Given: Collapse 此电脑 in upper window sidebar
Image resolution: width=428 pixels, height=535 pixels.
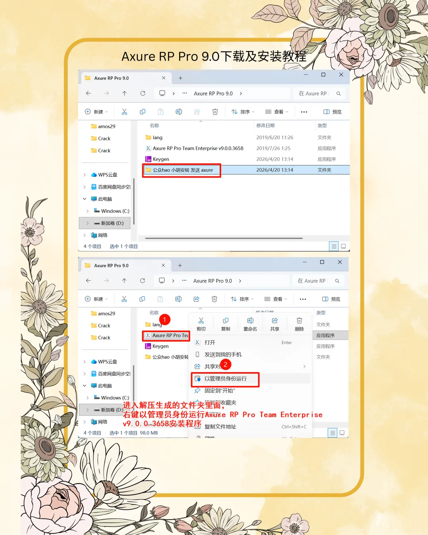Looking at the screenshot, I should pyautogui.click(x=84, y=199).
